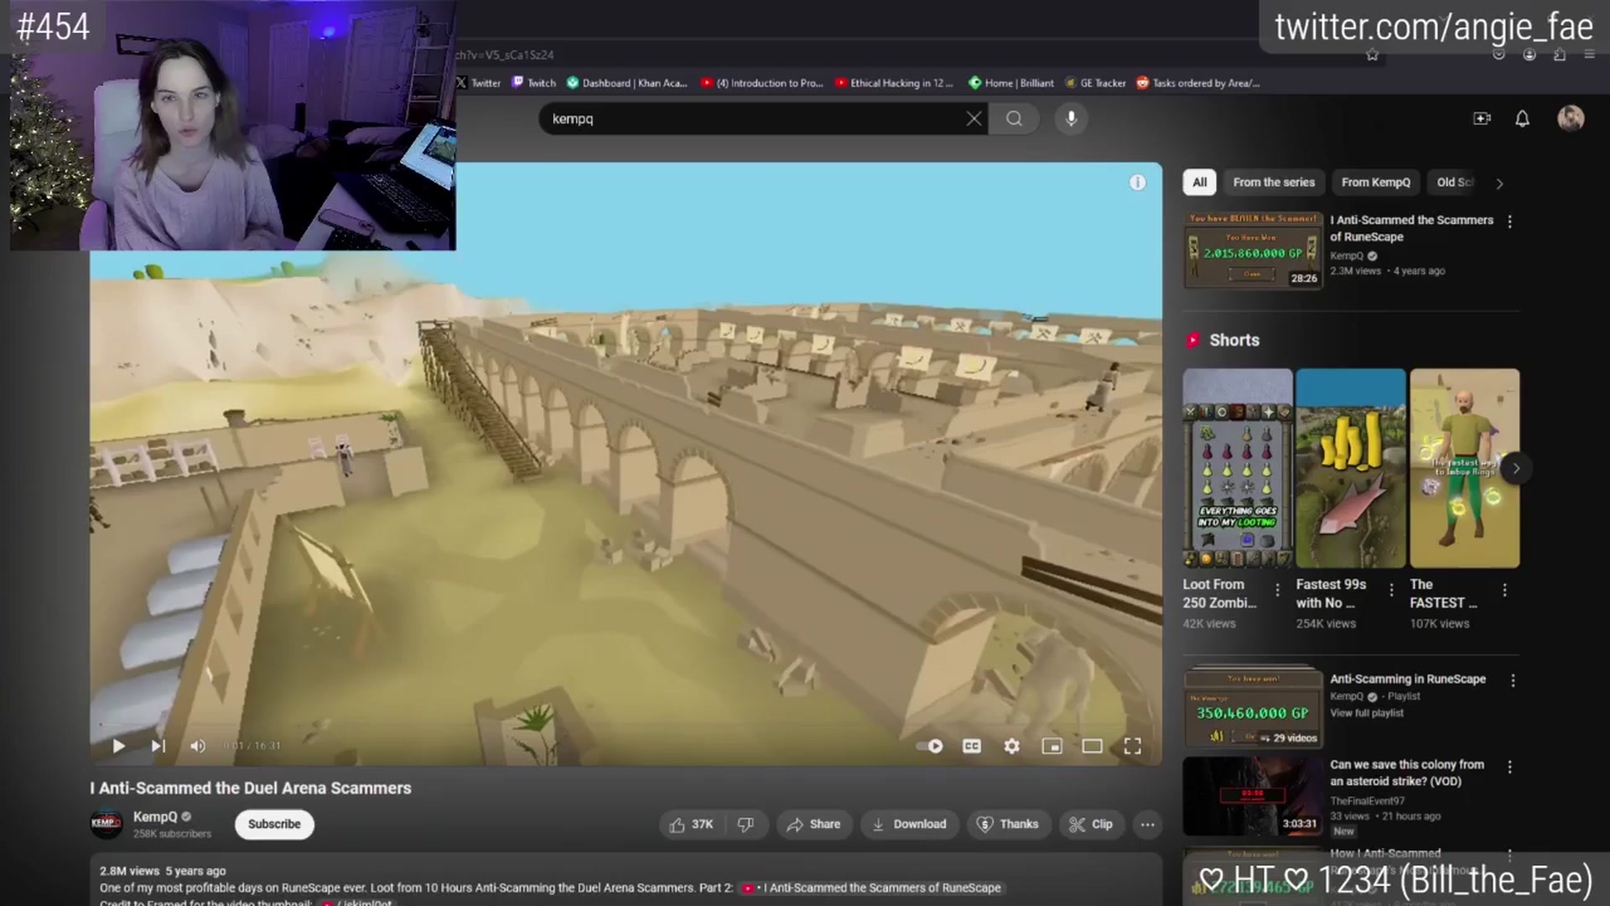Open options for Loot From 250 Zombi short
Viewport: 1610px width, 906px height.
[1277, 590]
